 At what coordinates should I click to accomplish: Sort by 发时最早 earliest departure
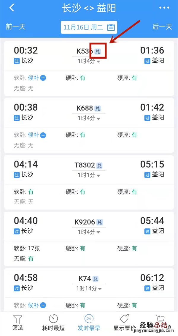click(89, 322)
